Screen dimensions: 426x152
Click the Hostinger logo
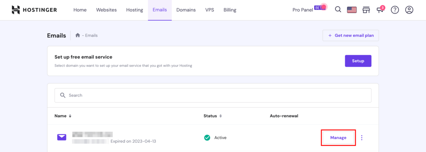[x=34, y=10]
